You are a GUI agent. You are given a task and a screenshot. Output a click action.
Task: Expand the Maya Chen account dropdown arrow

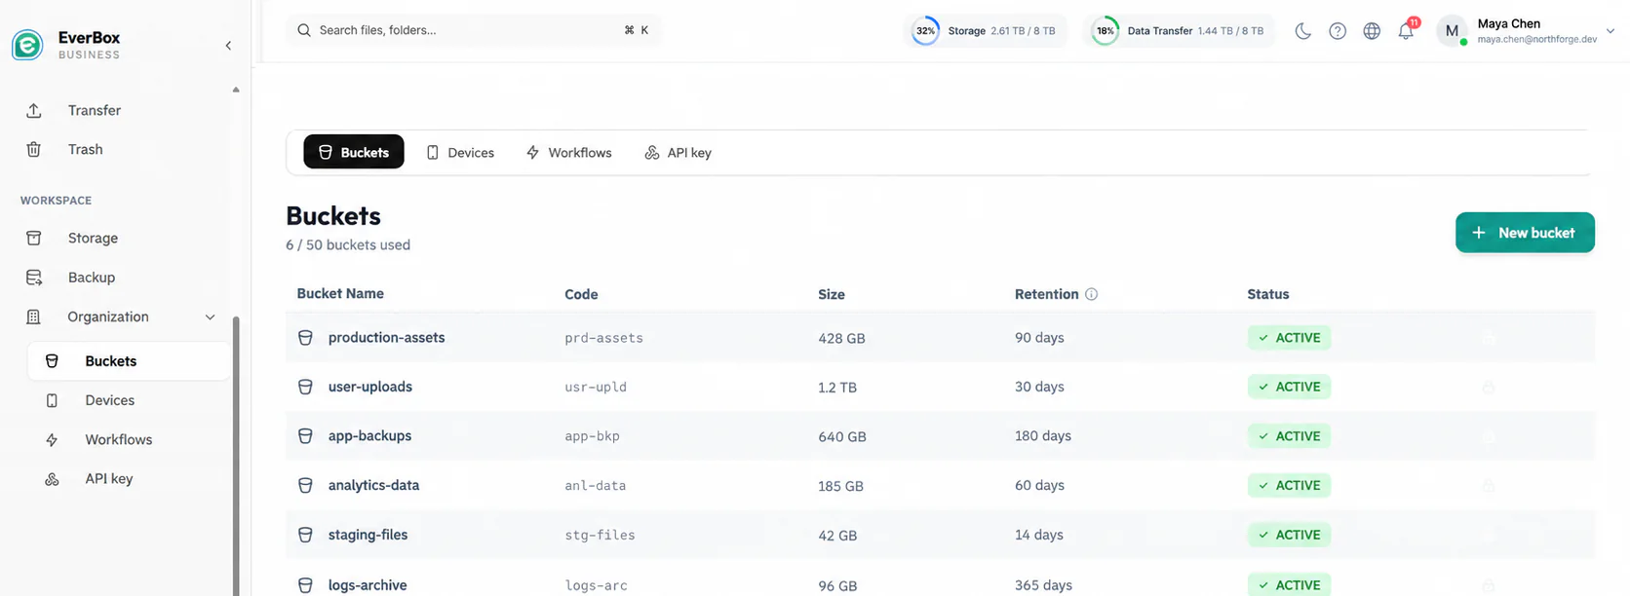pos(1611,31)
